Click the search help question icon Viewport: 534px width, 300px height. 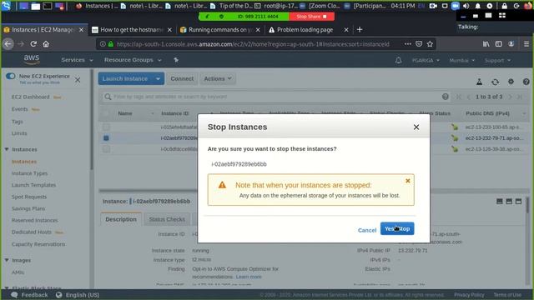coord(445,97)
